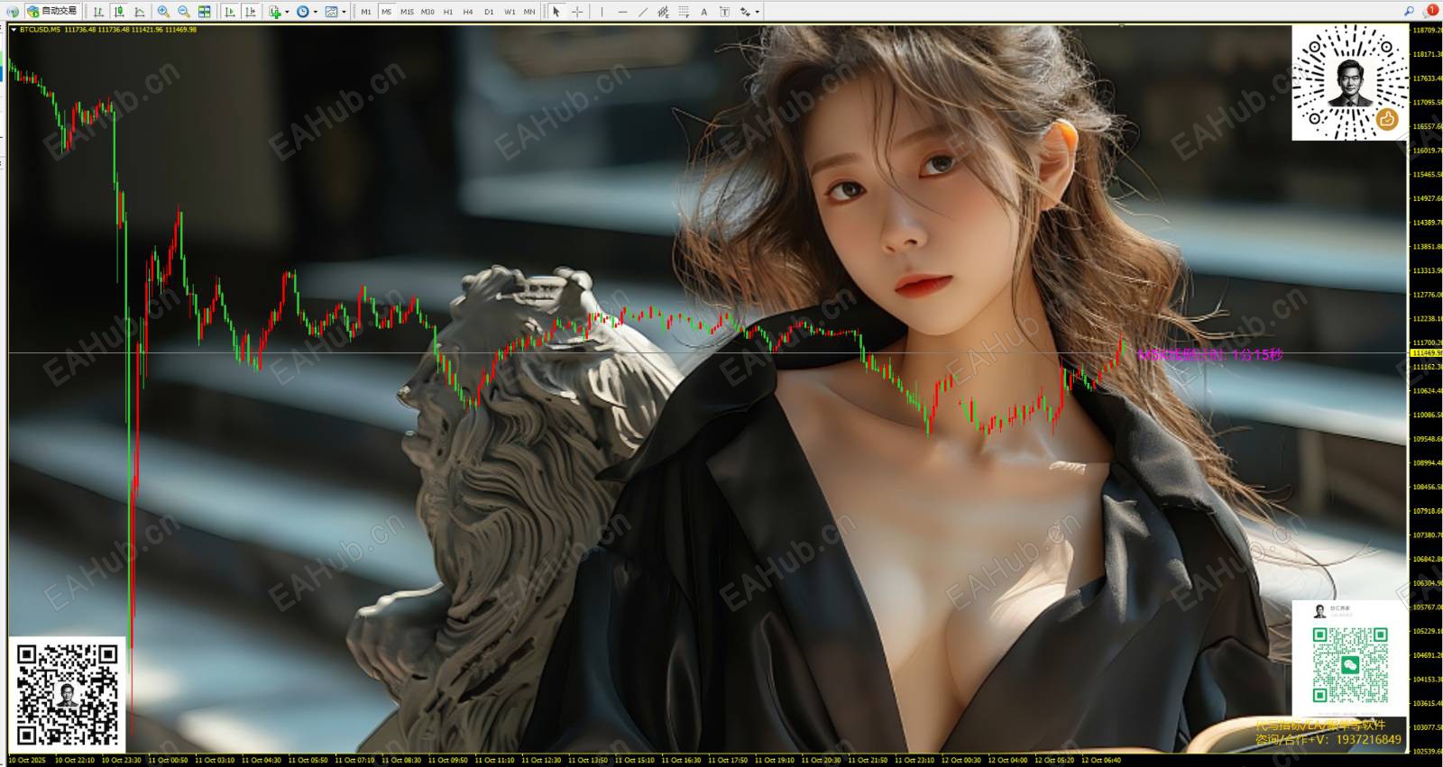Viewport: 1443px width, 767px height.
Task: Click the bottom-left black QR code
Action: click(68, 694)
